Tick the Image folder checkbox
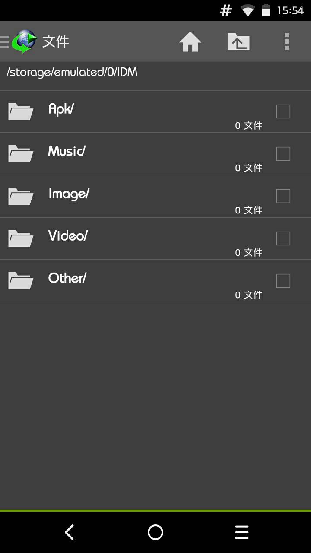The image size is (311, 553). (283, 196)
